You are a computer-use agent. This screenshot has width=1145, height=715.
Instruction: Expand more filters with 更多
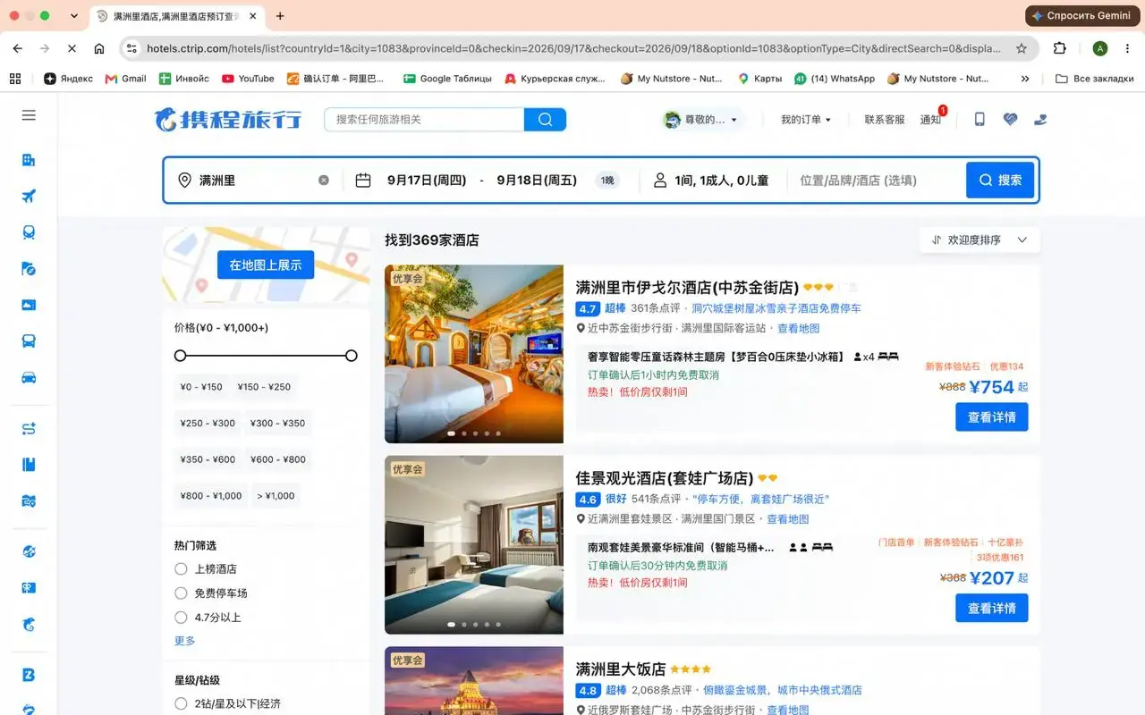184,641
